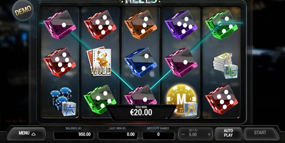Viewport: 285px width, 143px height.
Task: Click the purple dice showing five
Action: pos(181,25)
